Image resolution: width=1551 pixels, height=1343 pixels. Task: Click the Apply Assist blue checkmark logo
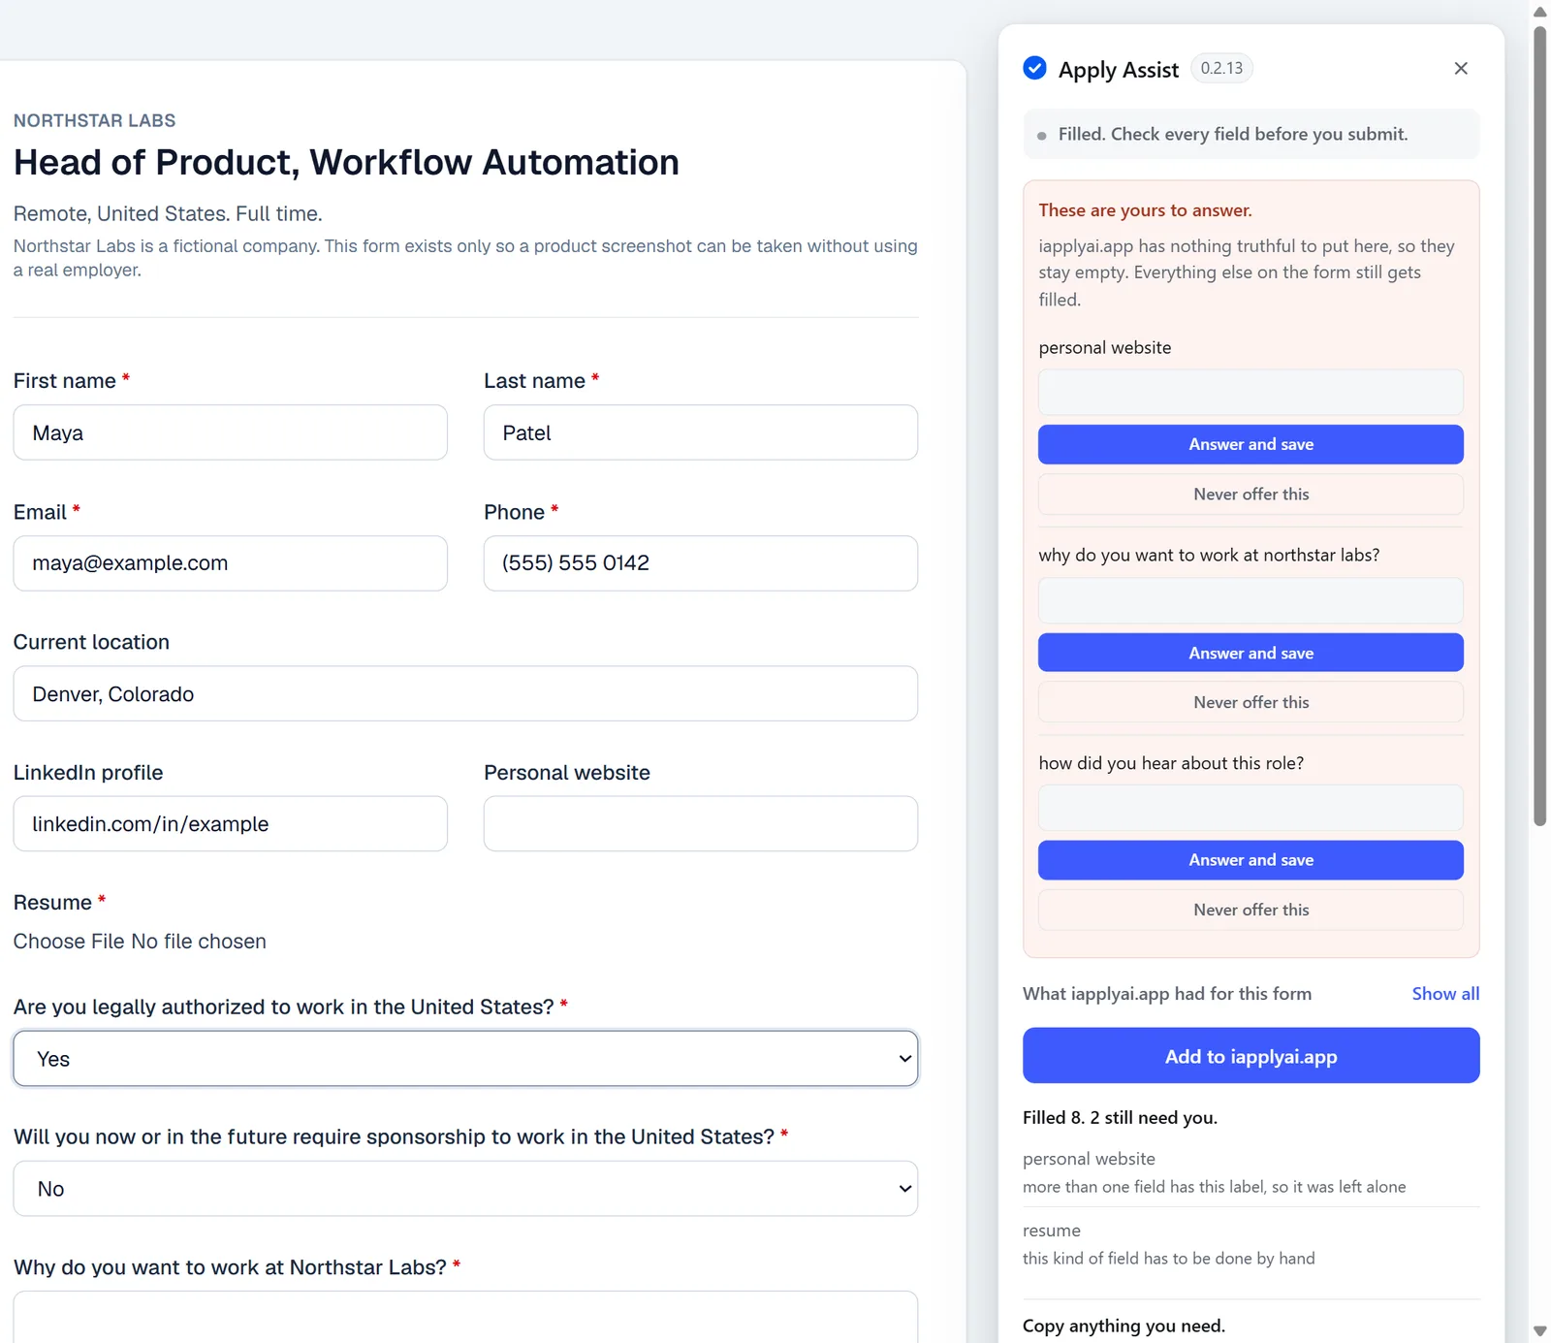[x=1034, y=68]
